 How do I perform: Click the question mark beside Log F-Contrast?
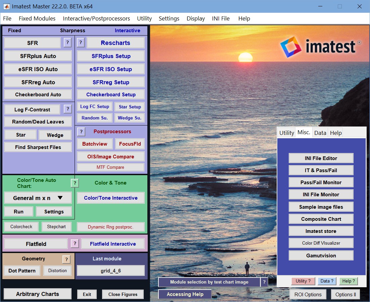click(68, 109)
